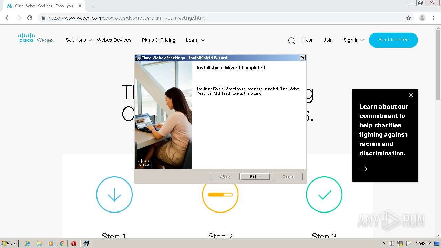Click Finish in the InstallShield Wizard

pos(255,177)
